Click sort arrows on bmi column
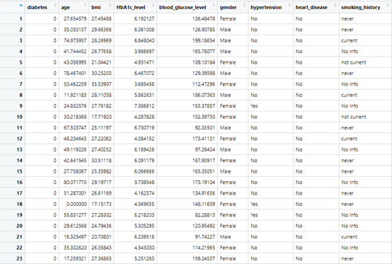Screen dimensions: 392x264 (110, 6)
